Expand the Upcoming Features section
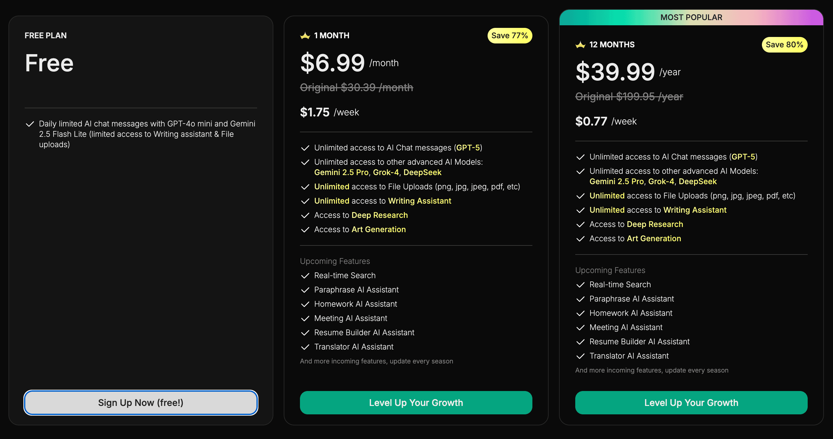 (335, 261)
